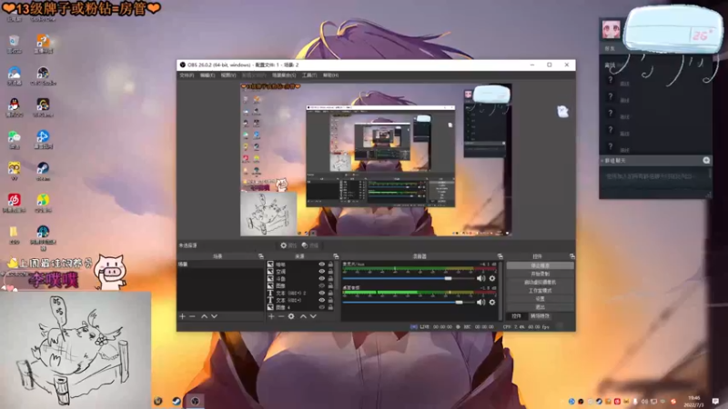Toggle the lock on 图像 4 source

click(330, 307)
